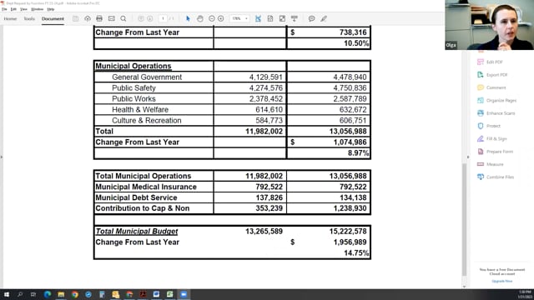This screenshot has width=534, height=300.
Task: Click the fit width scrolling icon
Action: point(258,18)
